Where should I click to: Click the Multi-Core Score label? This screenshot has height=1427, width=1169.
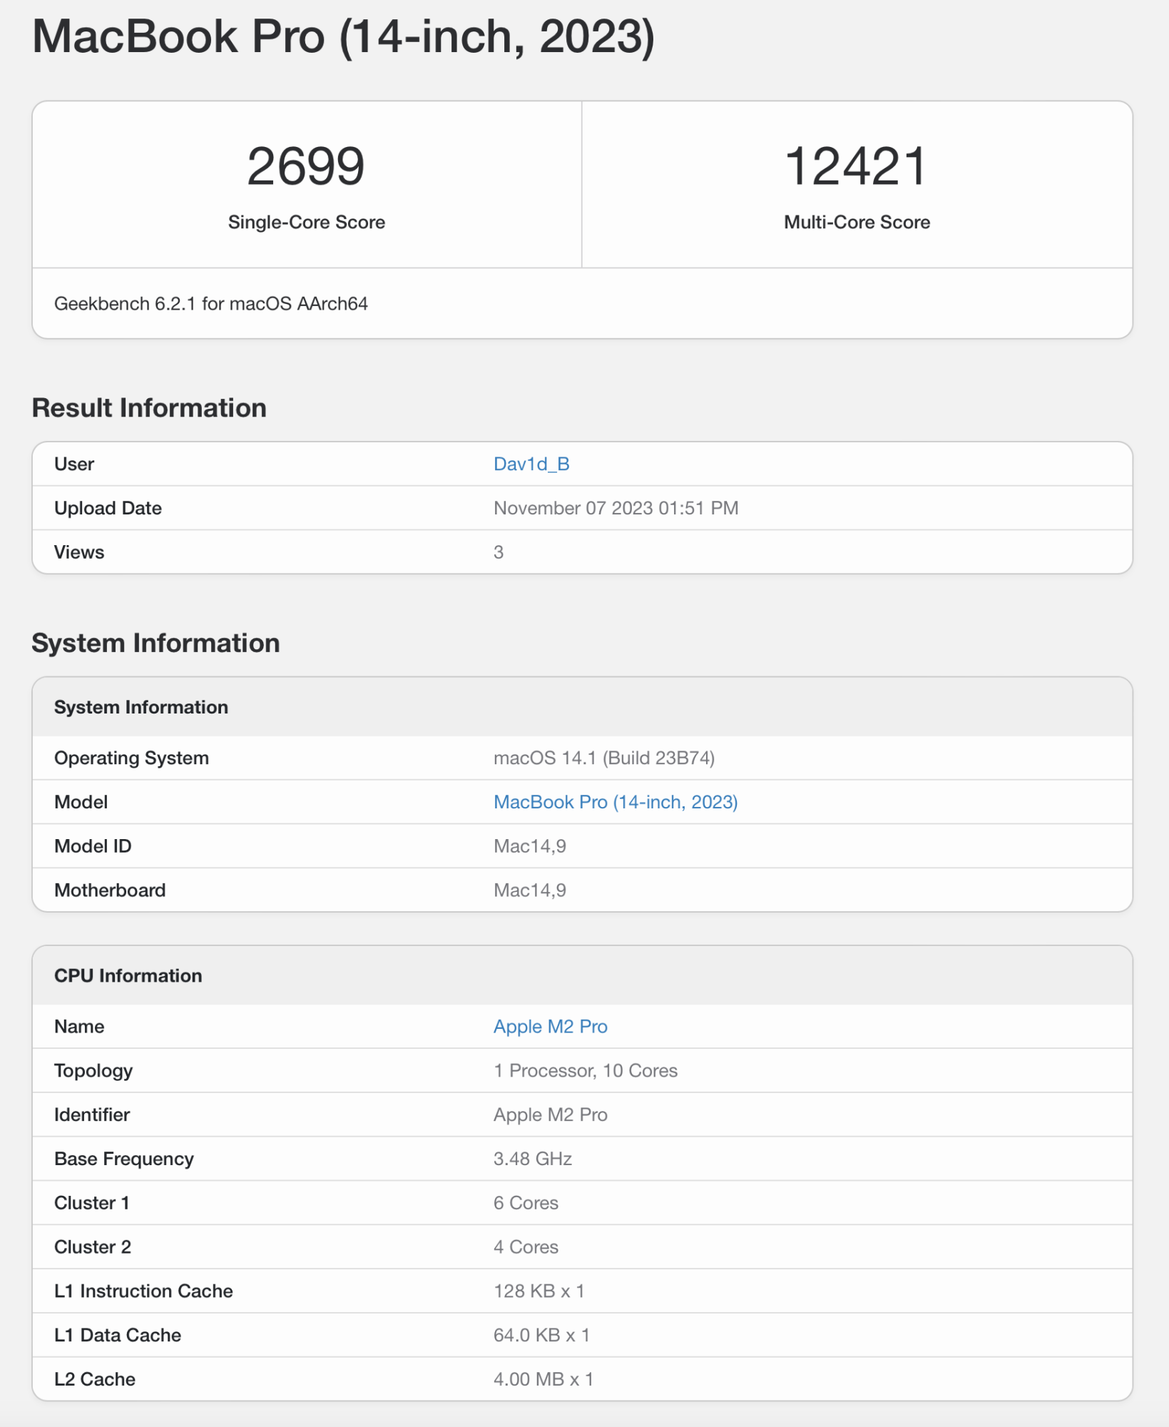pyautogui.click(x=857, y=222)
